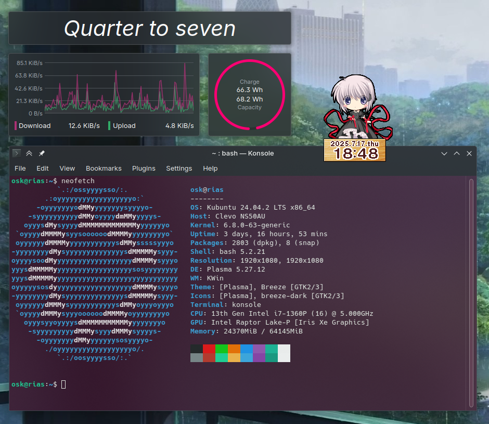Screen dimensions: 489x424
Task: Click the Resolution line 1920x1080
Action: pyautogui.click(x=257, y=261)
